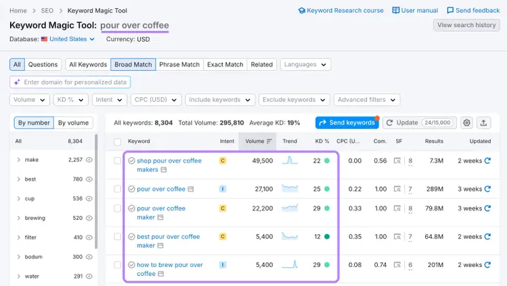Open the Languages dropdown
The width and height of the screenshot is (507, 286).
pos(306,64)
